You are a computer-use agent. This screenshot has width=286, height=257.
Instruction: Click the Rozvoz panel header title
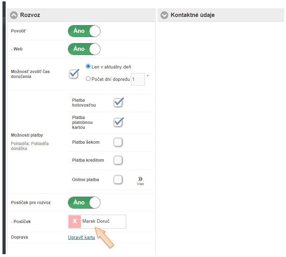pos(30,15)
